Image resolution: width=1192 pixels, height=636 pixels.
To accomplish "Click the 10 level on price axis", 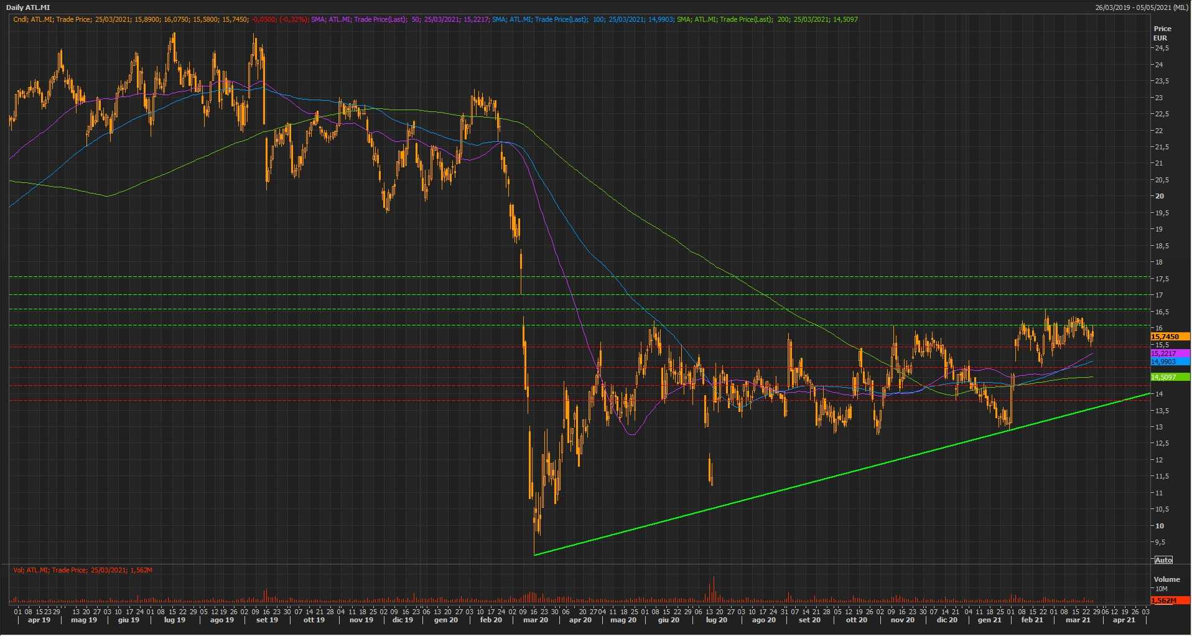I will click(1160, 526).
